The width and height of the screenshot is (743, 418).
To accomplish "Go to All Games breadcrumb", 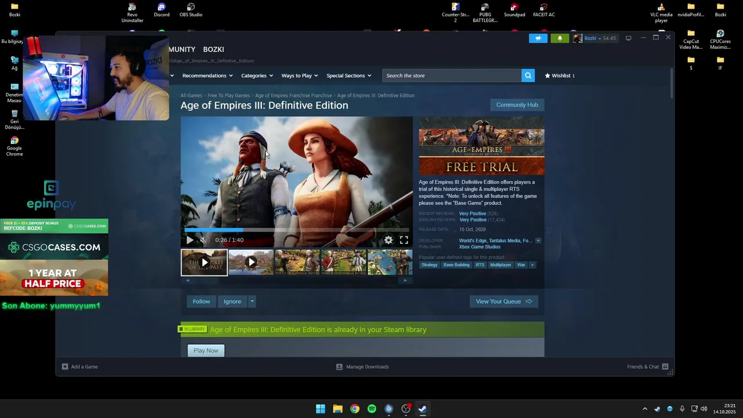I will tap(191, 95).
